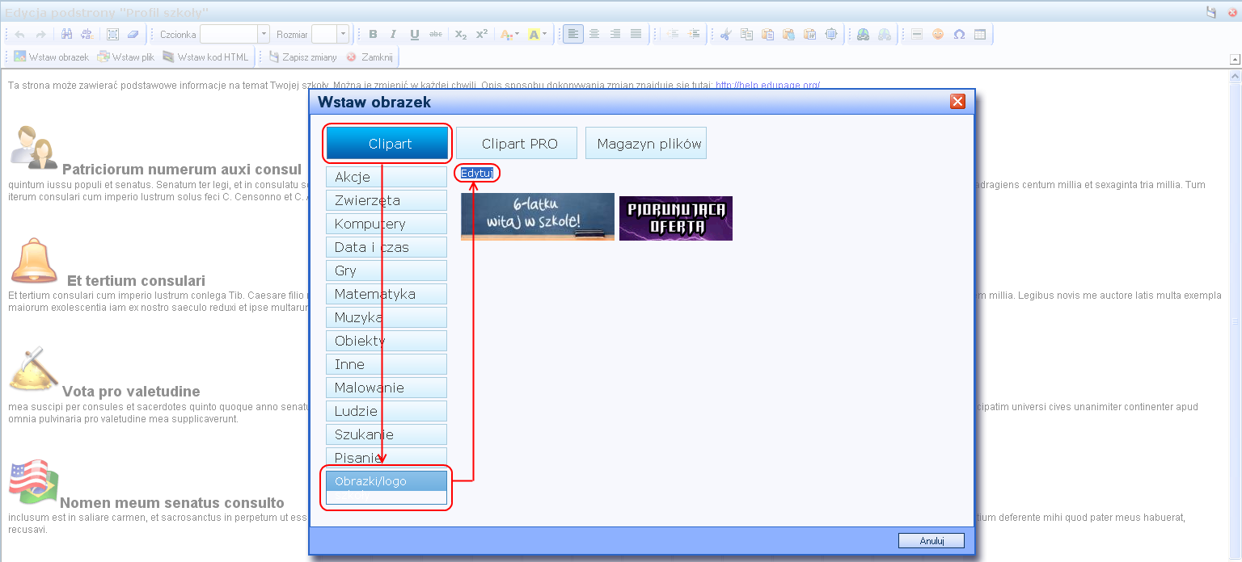Click the Edytuj link
Viewport: 1242px width, 562px height.
(x=476, y=173)
